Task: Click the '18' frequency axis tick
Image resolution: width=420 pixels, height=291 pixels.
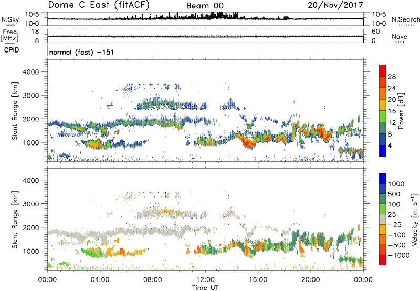Action: pos(35,32)
